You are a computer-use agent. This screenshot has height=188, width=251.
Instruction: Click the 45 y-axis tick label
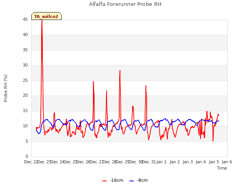pyautogui.click(x=25, y=20)
